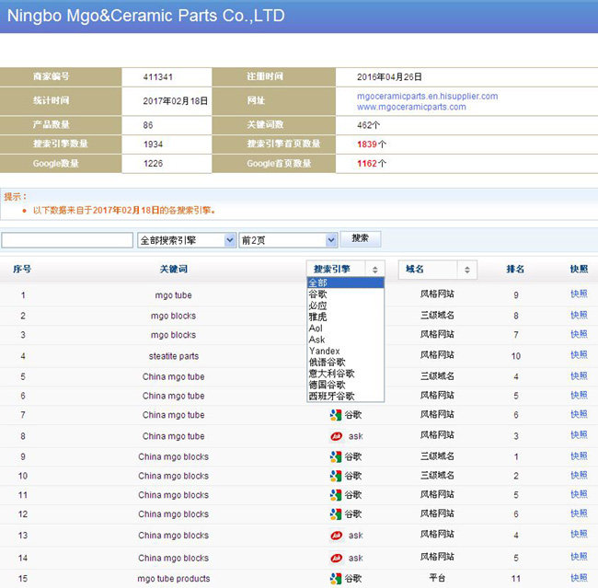Click the Google icon in row 12

point(336,514)
